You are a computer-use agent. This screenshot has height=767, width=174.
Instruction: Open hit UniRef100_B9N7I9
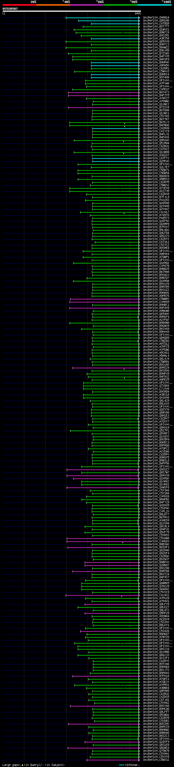click(156, 32)
